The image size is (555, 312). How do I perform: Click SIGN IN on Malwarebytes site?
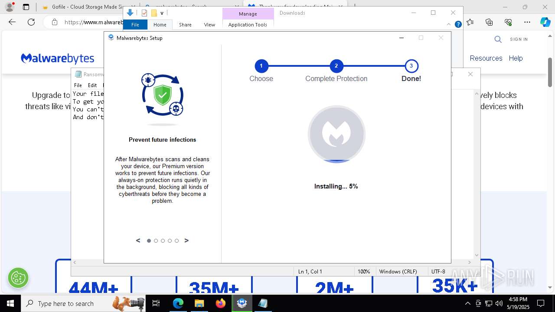coord(519,39)
